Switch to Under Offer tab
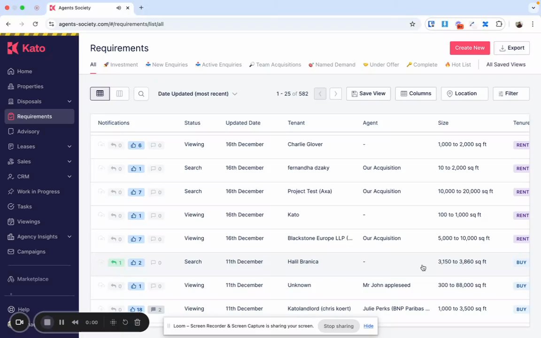Screen dimensions: 541x338 click(381, 64)
